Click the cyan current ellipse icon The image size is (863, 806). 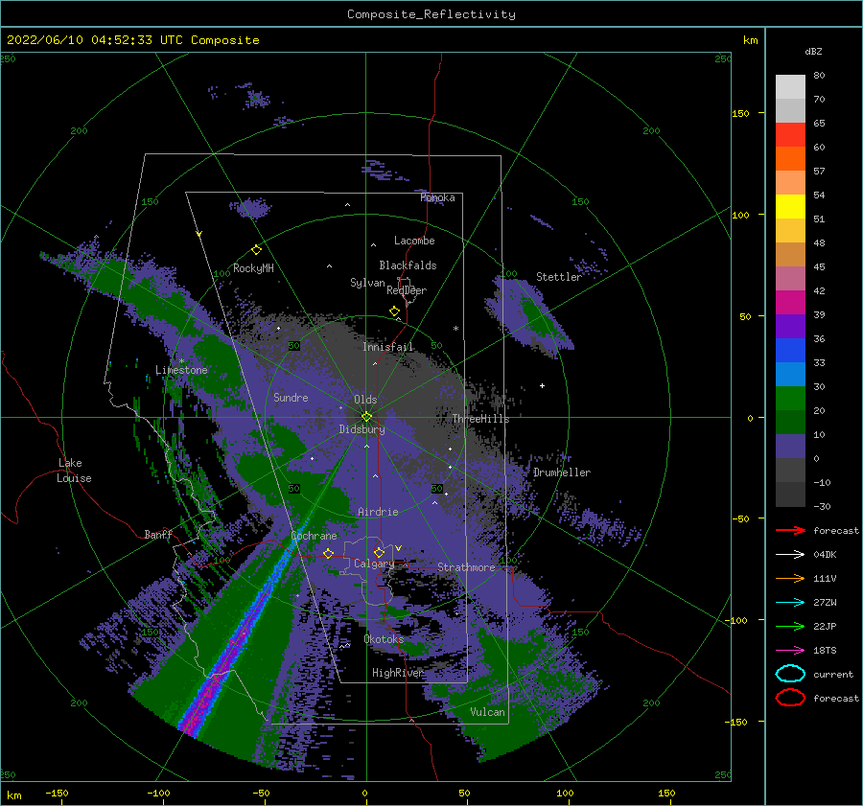click(790, 674)
